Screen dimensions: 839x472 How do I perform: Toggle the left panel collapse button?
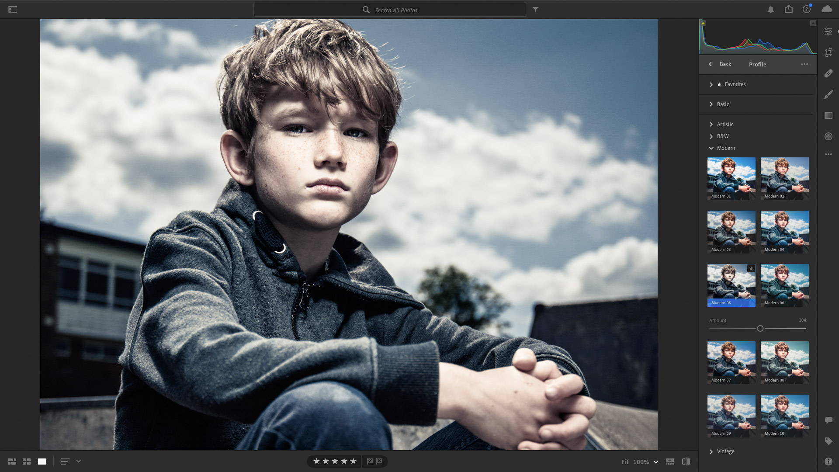click(x=13, y=9)
